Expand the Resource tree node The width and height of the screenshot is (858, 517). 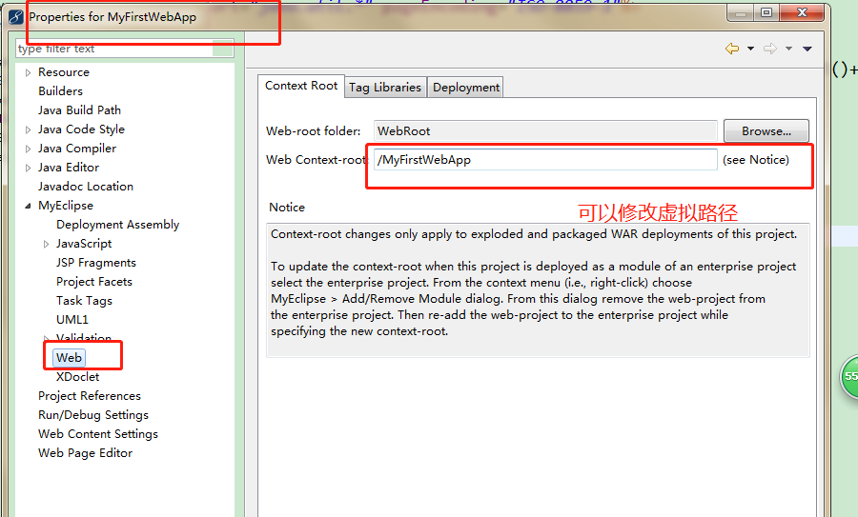28,72
